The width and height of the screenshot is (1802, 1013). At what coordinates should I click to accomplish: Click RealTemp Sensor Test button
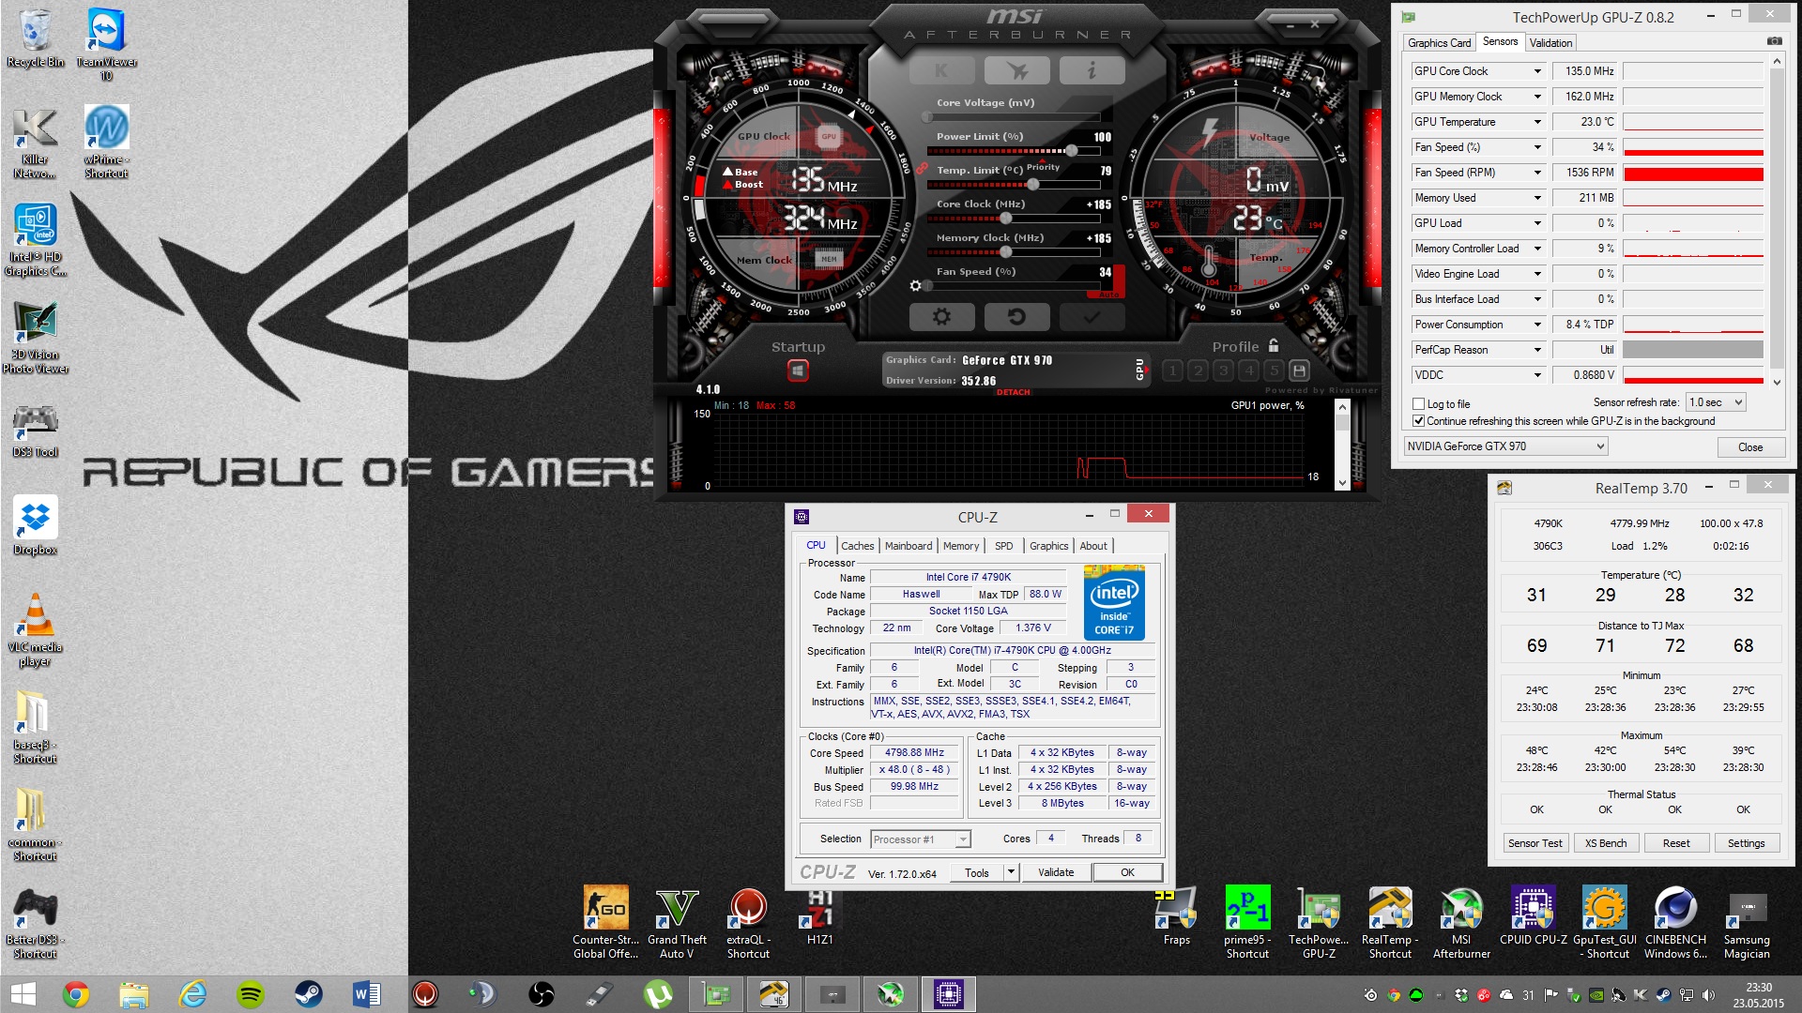(x=1535, y=843)
